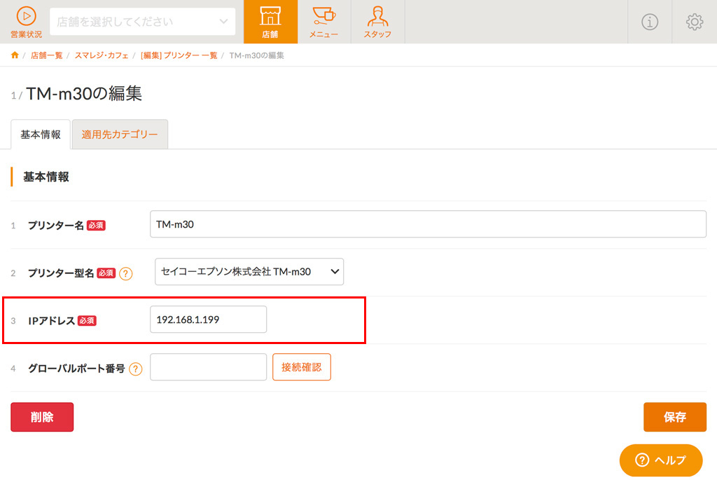The width and height of the screenshot is (717, 480).
Task: Open settings via gear icon
Action: (x=694, y=22)
